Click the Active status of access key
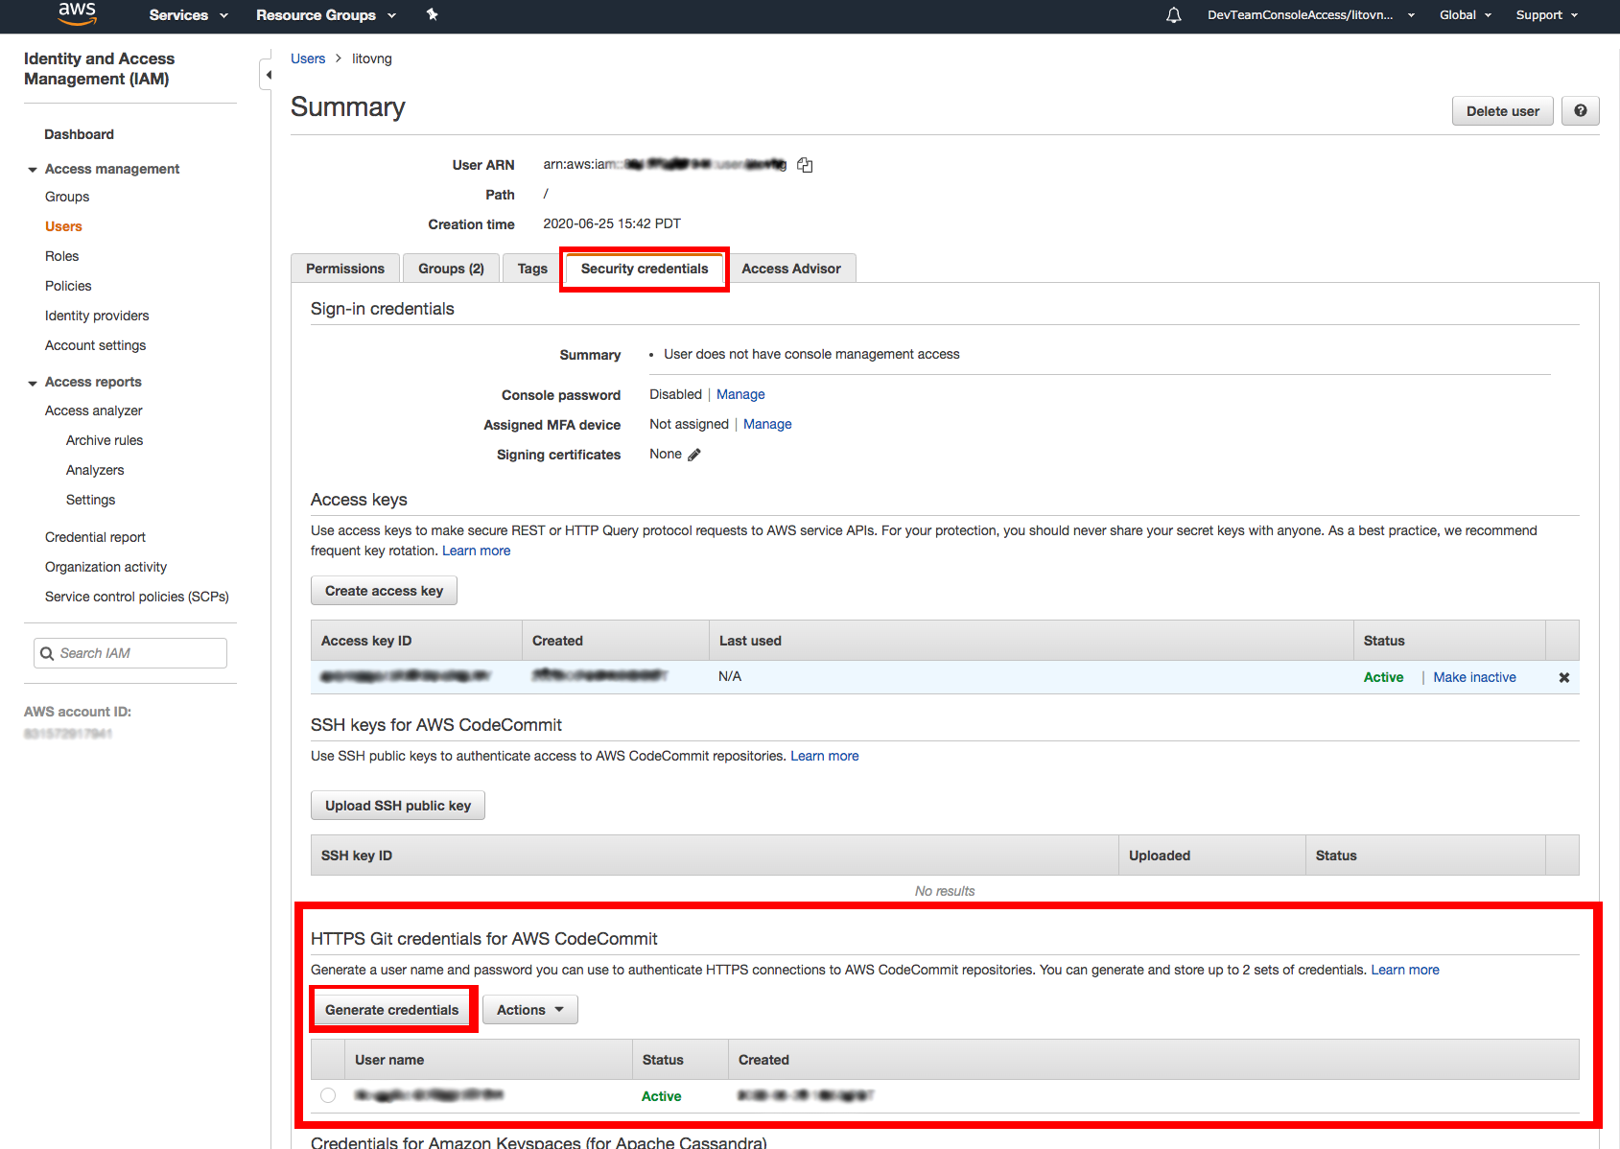This screenshot has height=1149, width=1620. coord(1383,677)
